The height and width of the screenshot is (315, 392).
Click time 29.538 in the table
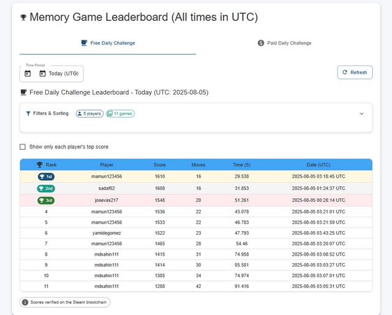pos(242,177)
